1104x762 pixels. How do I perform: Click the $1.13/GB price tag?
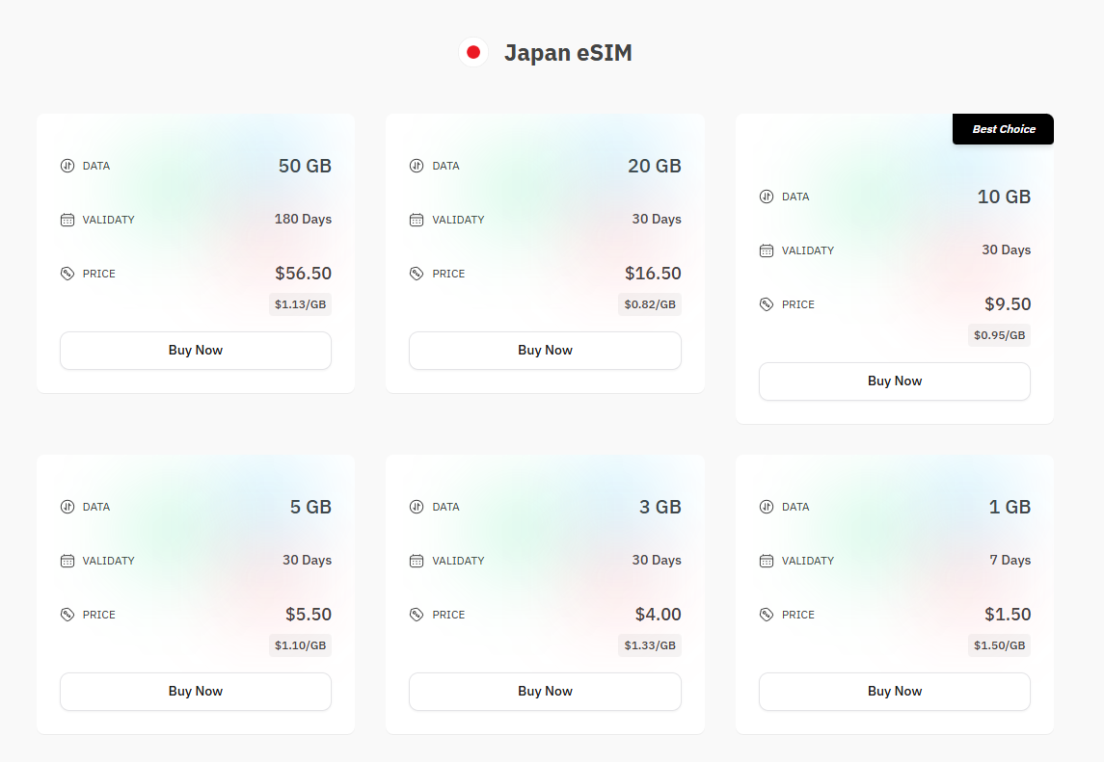coord(300,304)
